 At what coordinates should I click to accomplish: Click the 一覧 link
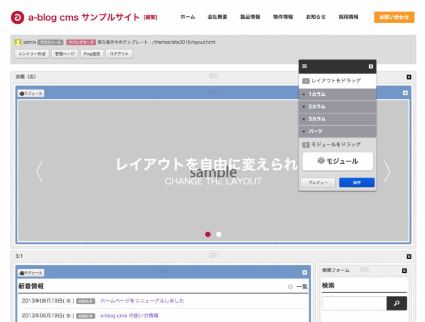(x=302, y=286)
